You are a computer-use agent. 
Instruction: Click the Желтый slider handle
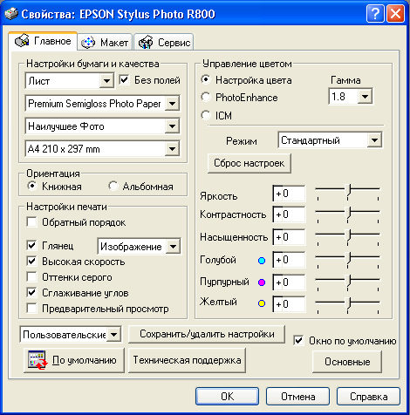tap(348, 303)
